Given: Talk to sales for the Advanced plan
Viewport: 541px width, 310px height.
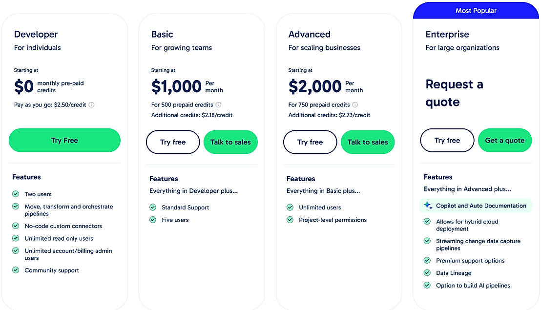Looking at the screenshot, I should click(368, 142).
